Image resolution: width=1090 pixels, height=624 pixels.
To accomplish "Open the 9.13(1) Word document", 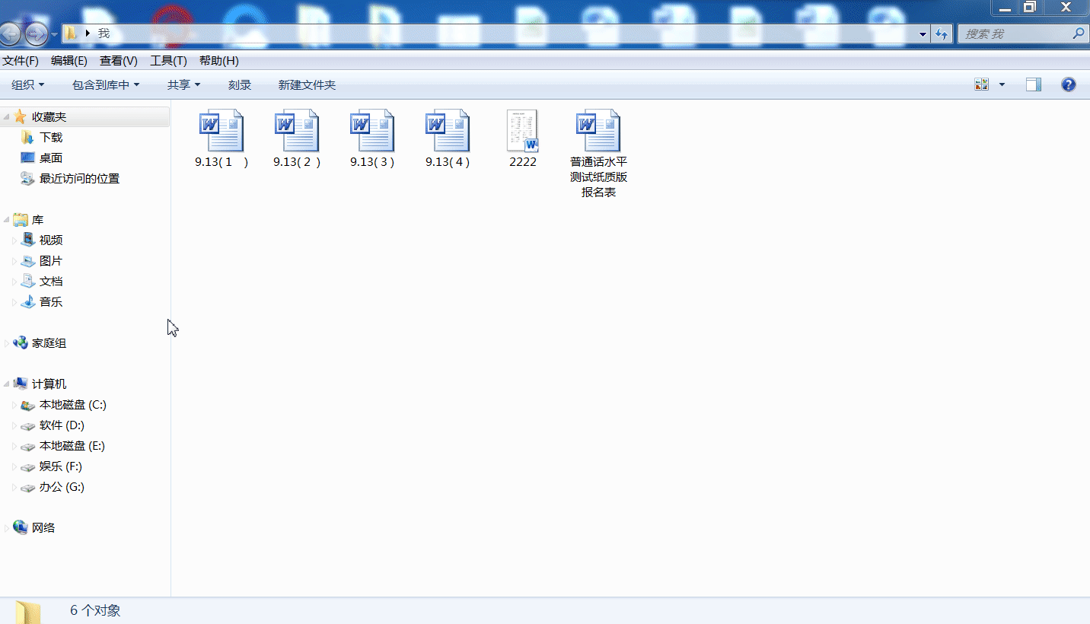I will 222,132.
